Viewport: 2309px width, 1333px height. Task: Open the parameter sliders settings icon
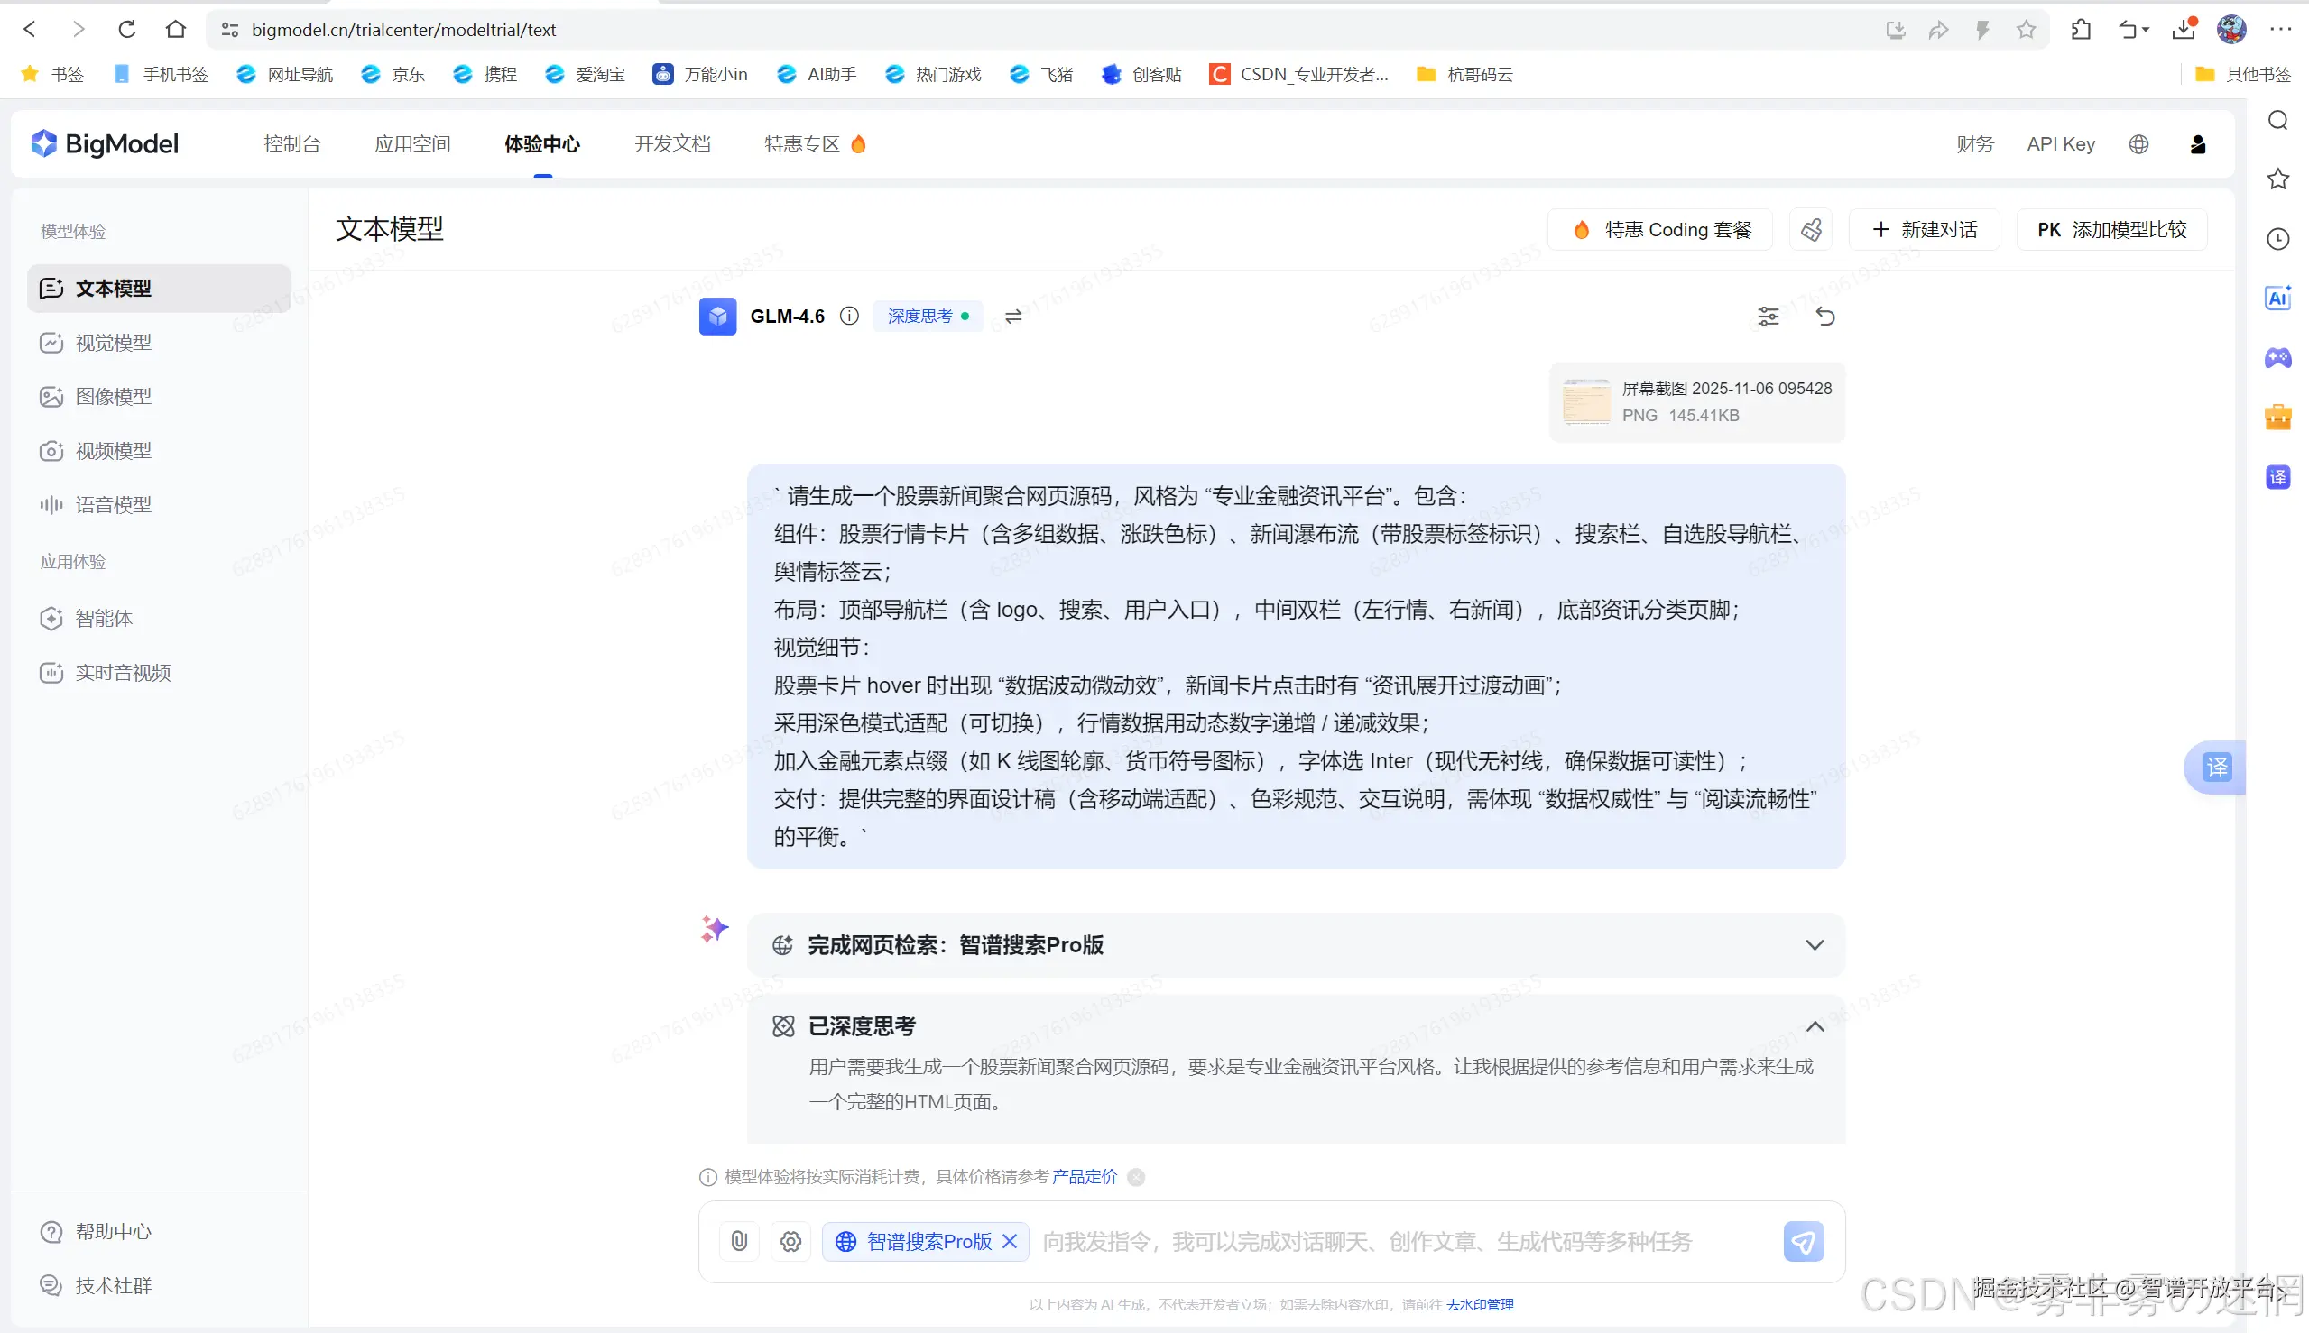[x=1768, y=317]
